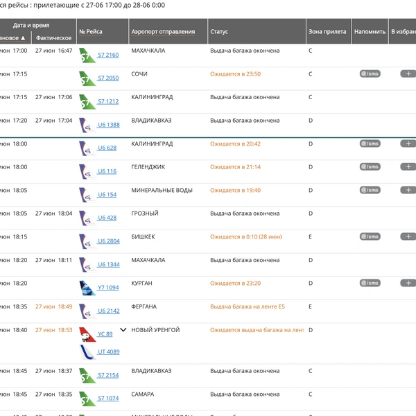The height and width of the screenshot is (416, 416).
Task: Set @/sms reminder for Бишкек flight U6 2804
Action: pyautogui.click(x=370, y=236)
